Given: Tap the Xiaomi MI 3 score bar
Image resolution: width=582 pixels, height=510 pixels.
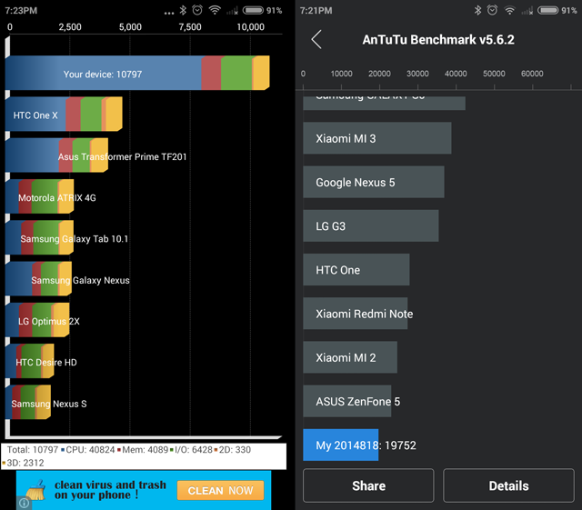Looking at the screenshot, I should pos(377,138).
